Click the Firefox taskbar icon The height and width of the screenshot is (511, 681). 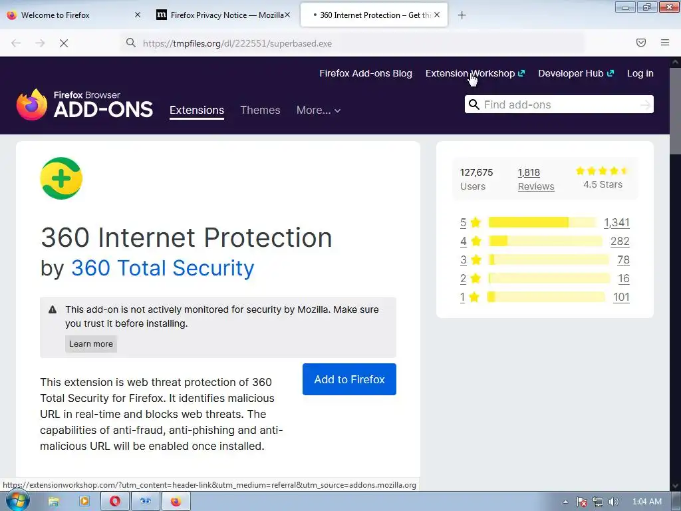176,502
